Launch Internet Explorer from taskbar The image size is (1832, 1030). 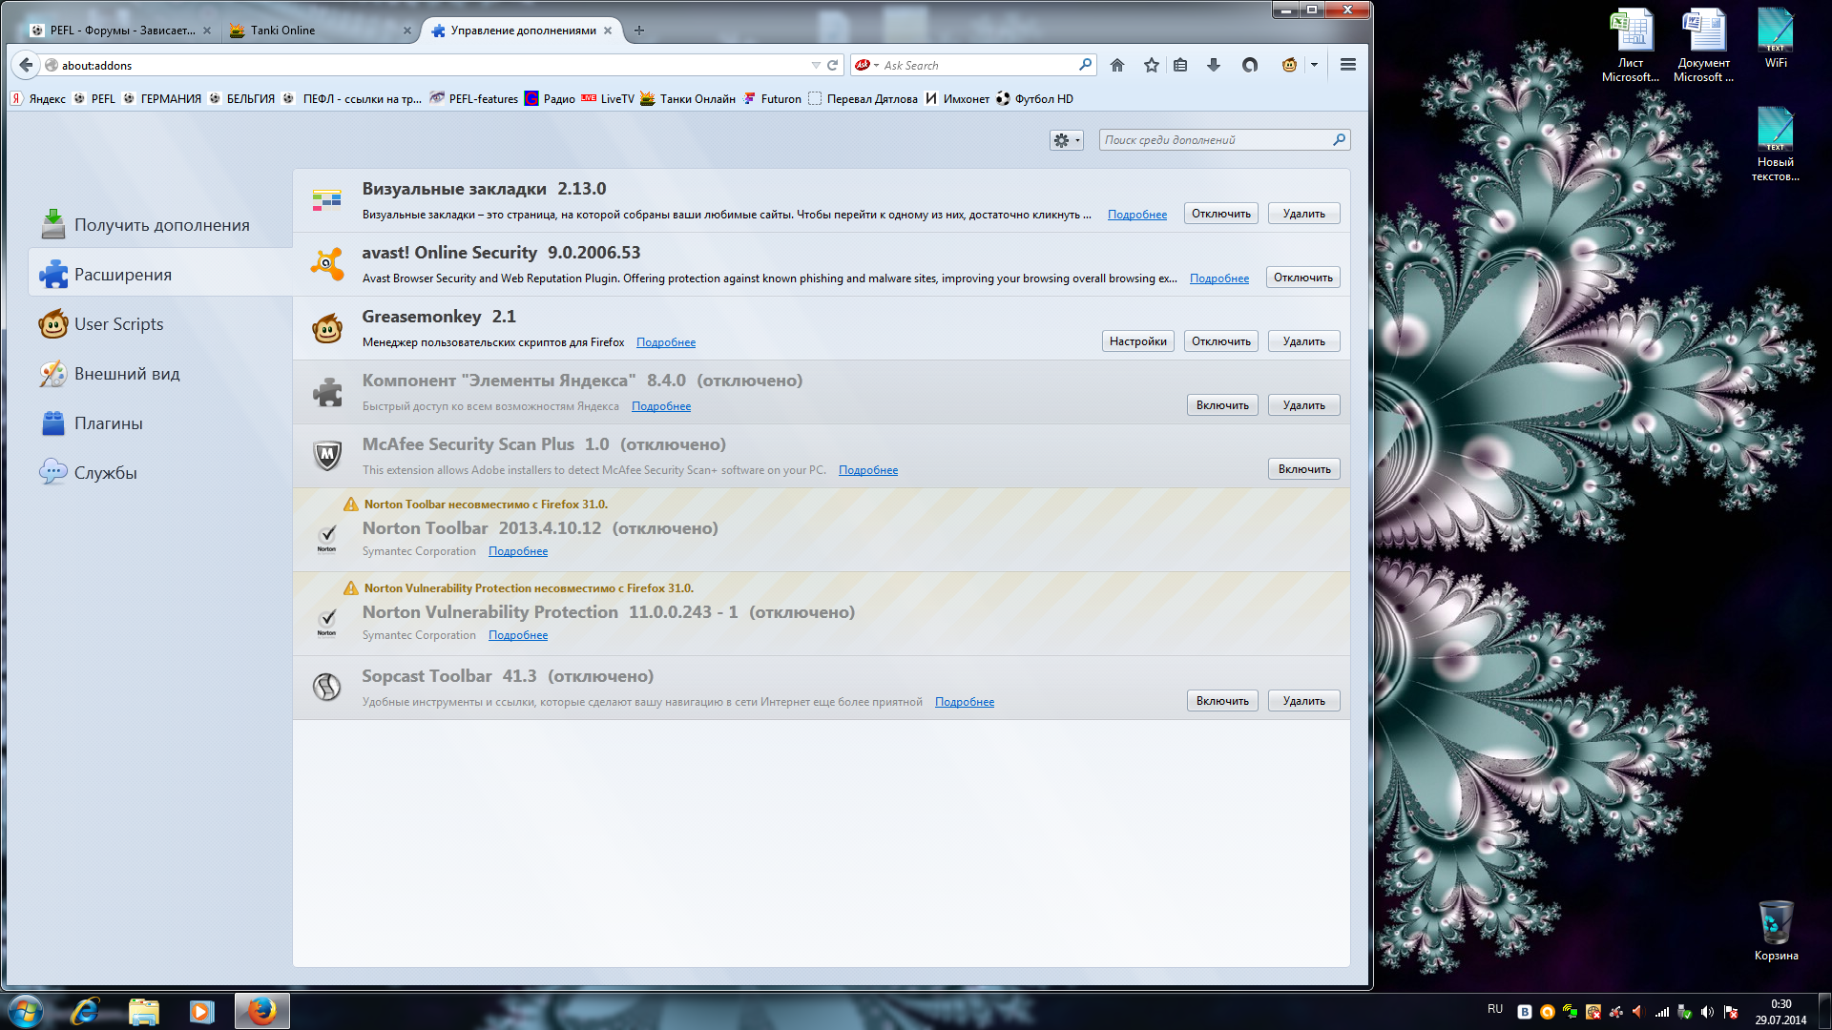(85, 1011)
